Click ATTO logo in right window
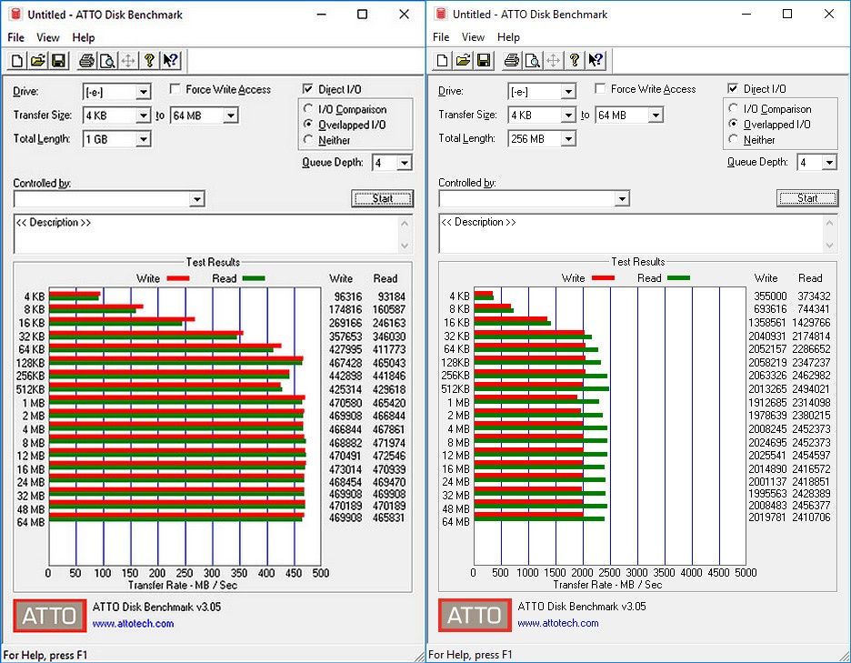Image resolution: width=851 pixels, height=663 pixels. [x=475, y=615]
